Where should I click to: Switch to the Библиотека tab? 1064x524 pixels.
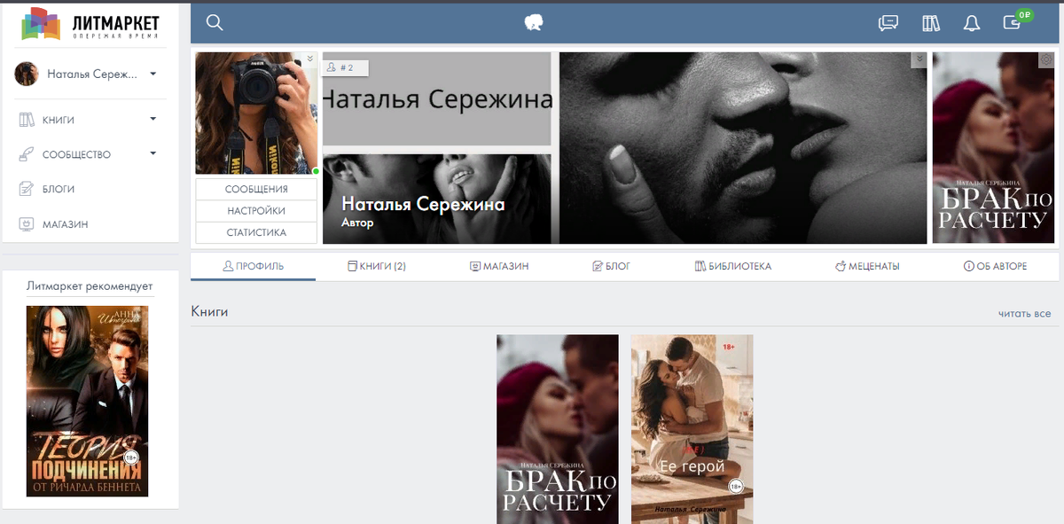pyautogui.click(x=733, y=266)
